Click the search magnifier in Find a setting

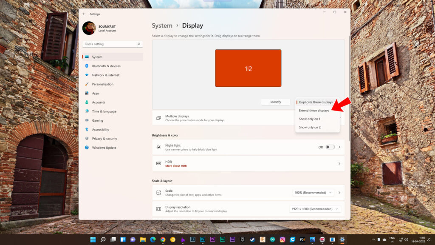[x=138, y=44]
